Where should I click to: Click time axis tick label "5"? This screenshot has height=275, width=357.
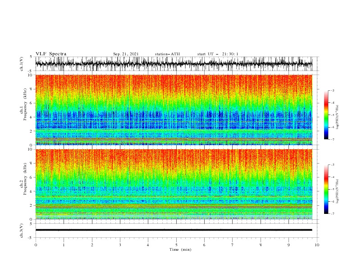click(x=176, y=245)
